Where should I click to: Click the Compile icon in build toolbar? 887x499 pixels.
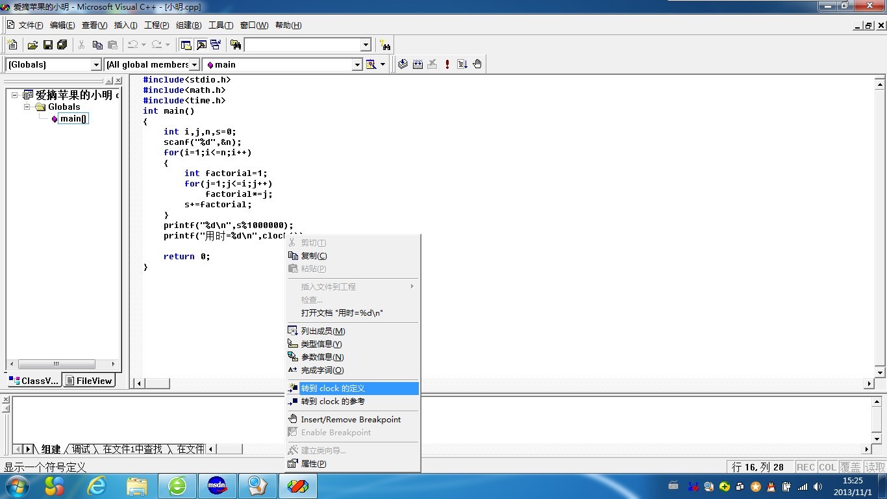point(403,64)
